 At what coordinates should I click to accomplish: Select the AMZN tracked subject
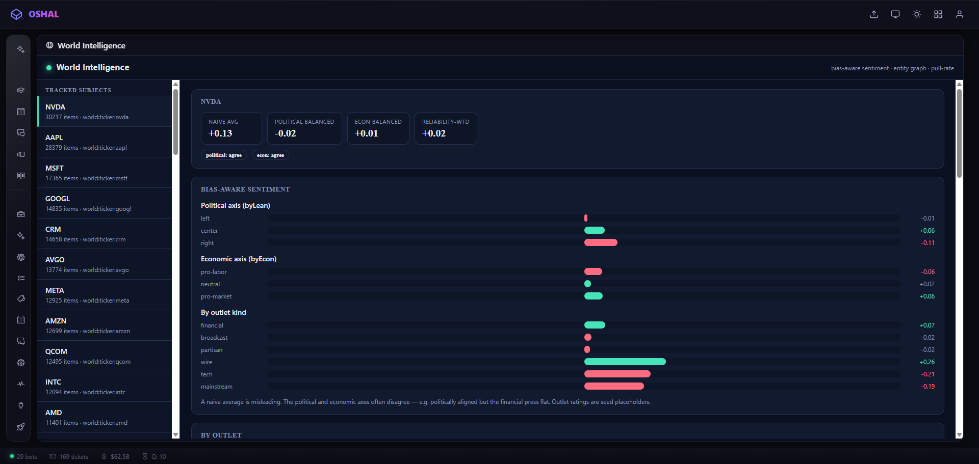pos(105,325)
